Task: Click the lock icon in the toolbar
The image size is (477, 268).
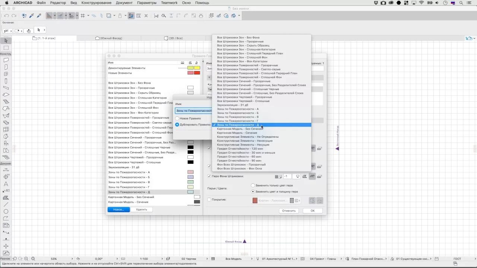Action: pos(120,16)
